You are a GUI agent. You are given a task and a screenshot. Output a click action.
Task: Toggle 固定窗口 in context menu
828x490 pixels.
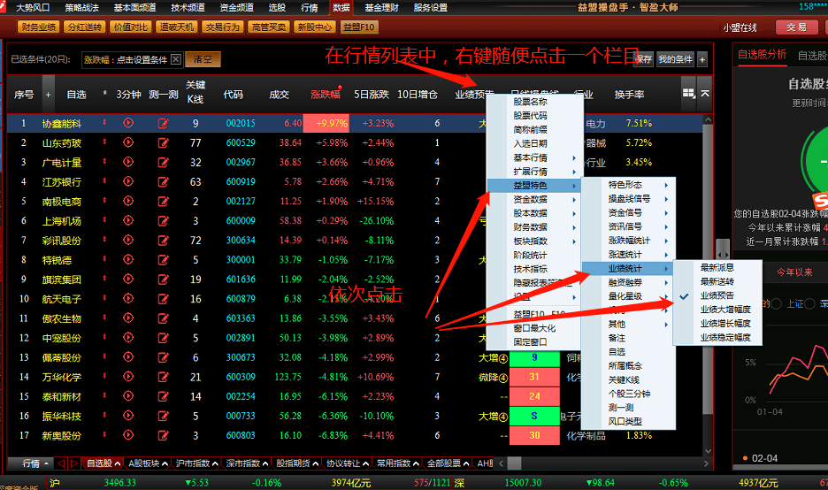pyautogui.click(x=530, y=342)
